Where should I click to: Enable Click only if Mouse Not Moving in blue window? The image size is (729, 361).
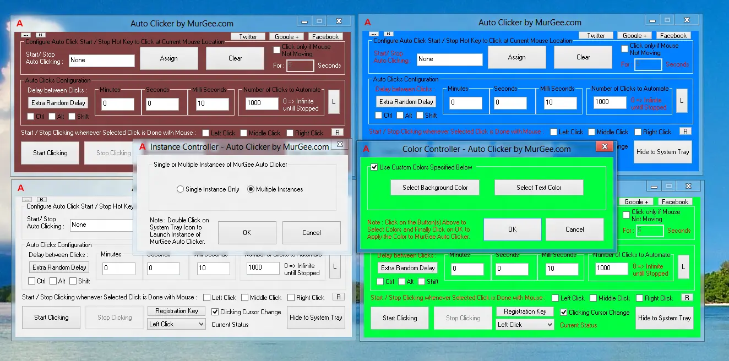625,49
